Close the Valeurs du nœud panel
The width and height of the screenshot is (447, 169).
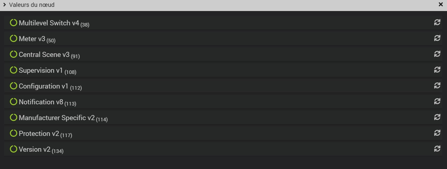440,4
